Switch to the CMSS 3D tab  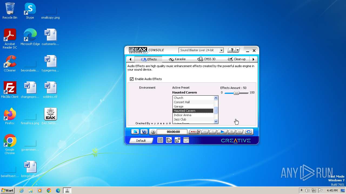click(x=207, y=59)
